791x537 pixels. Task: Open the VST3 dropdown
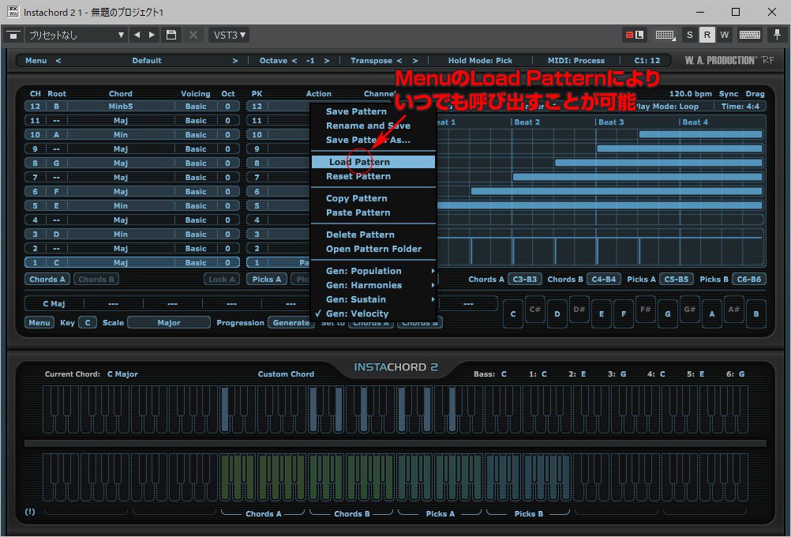(x=230, y=35)
